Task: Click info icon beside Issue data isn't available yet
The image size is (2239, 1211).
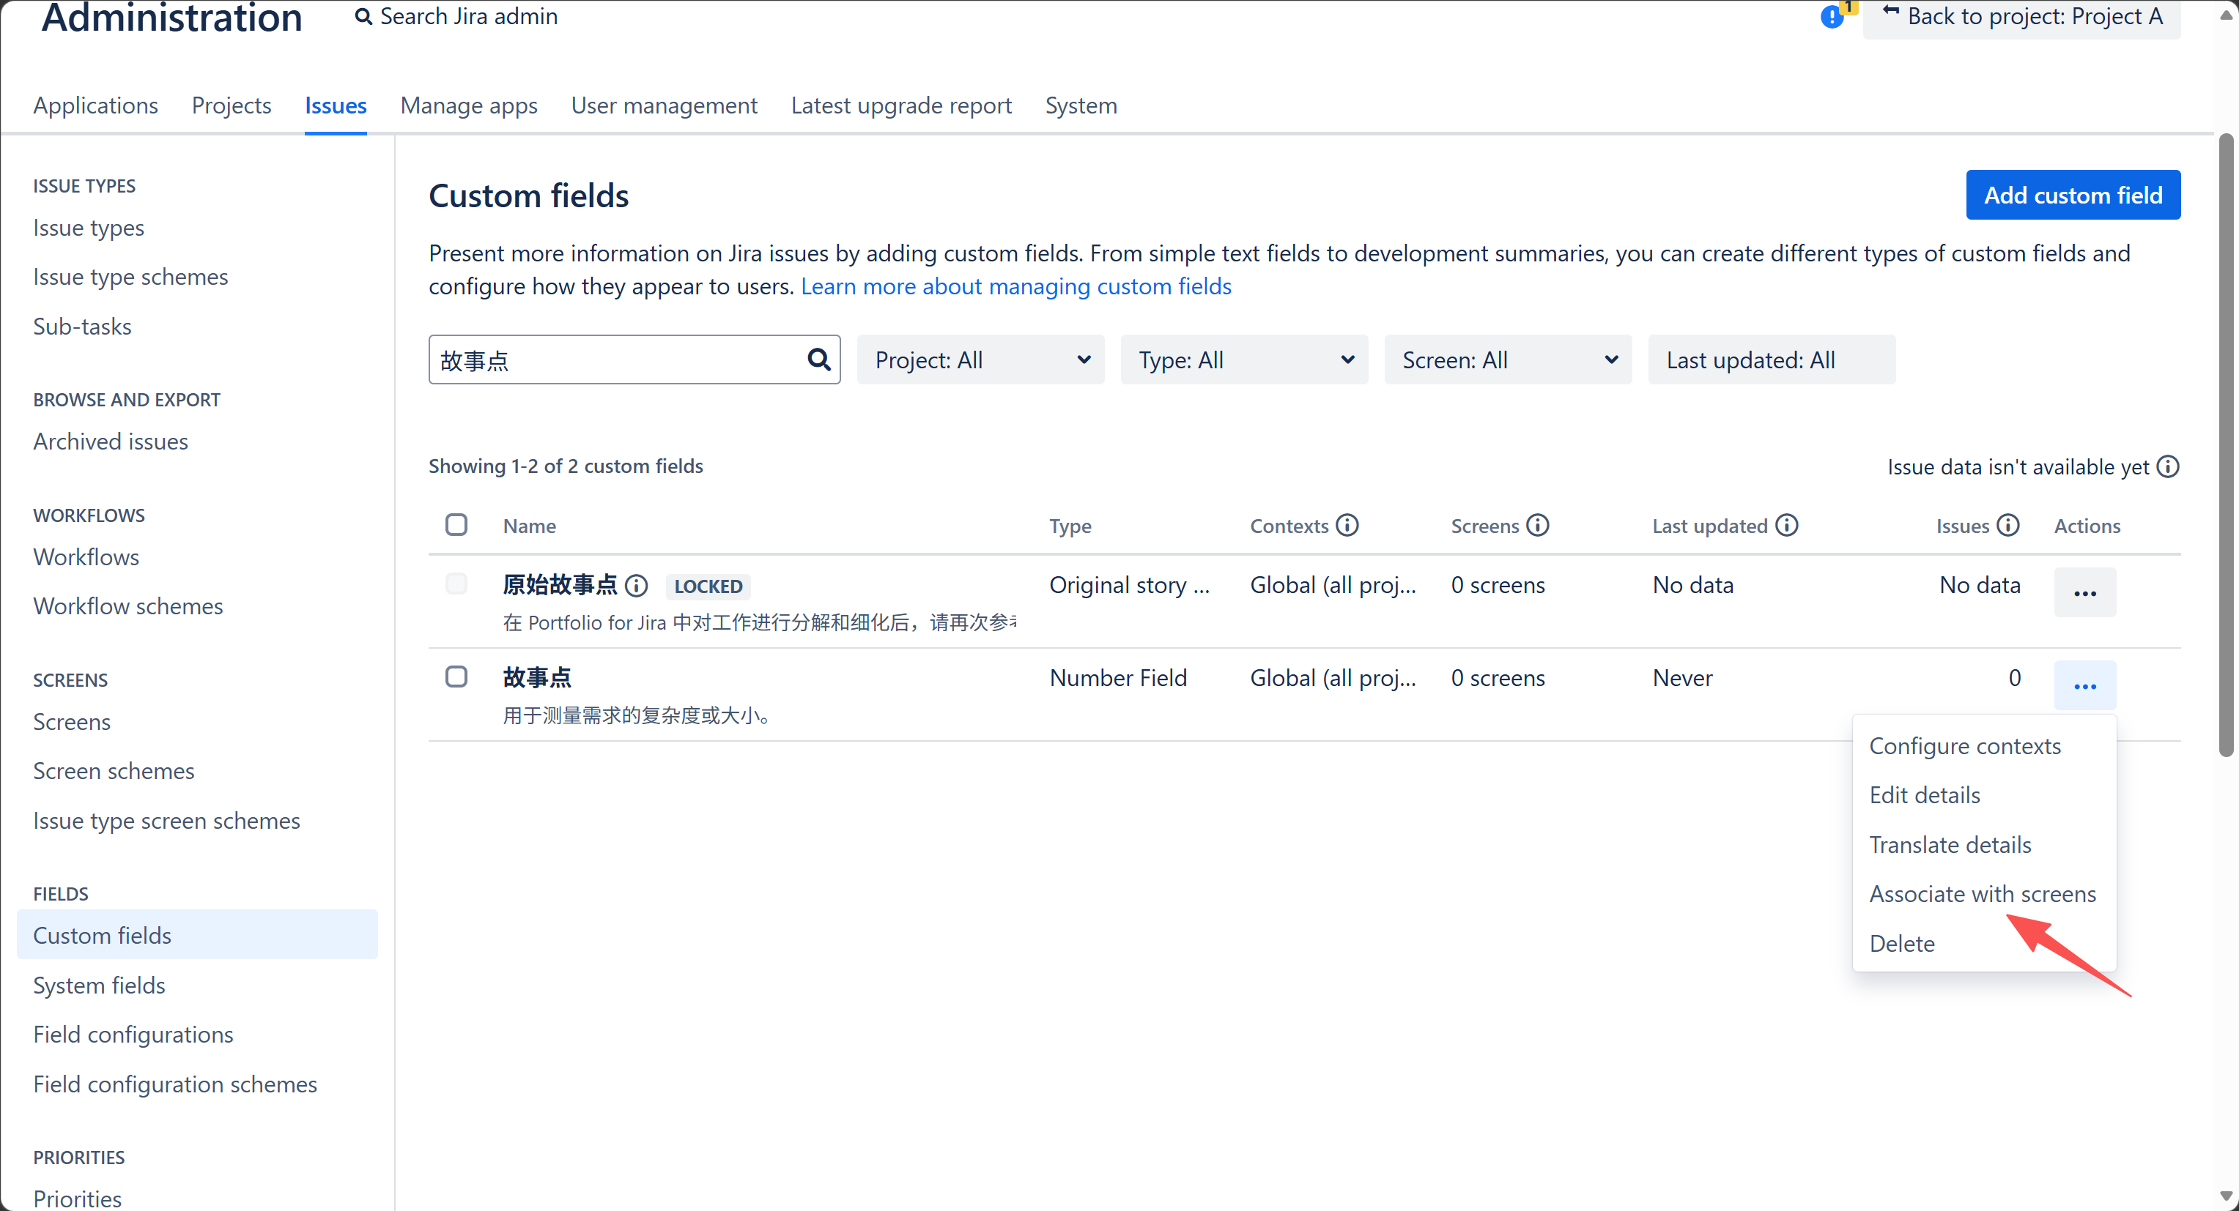Action: point(2169,466)
